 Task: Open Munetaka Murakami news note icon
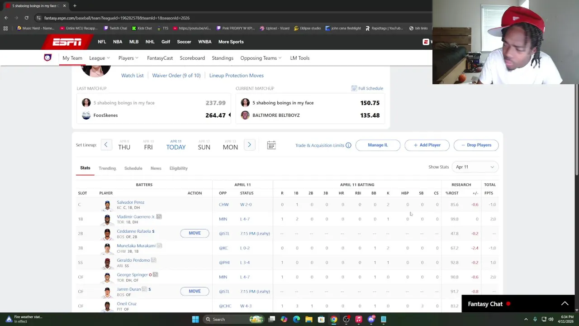[159, 246]
